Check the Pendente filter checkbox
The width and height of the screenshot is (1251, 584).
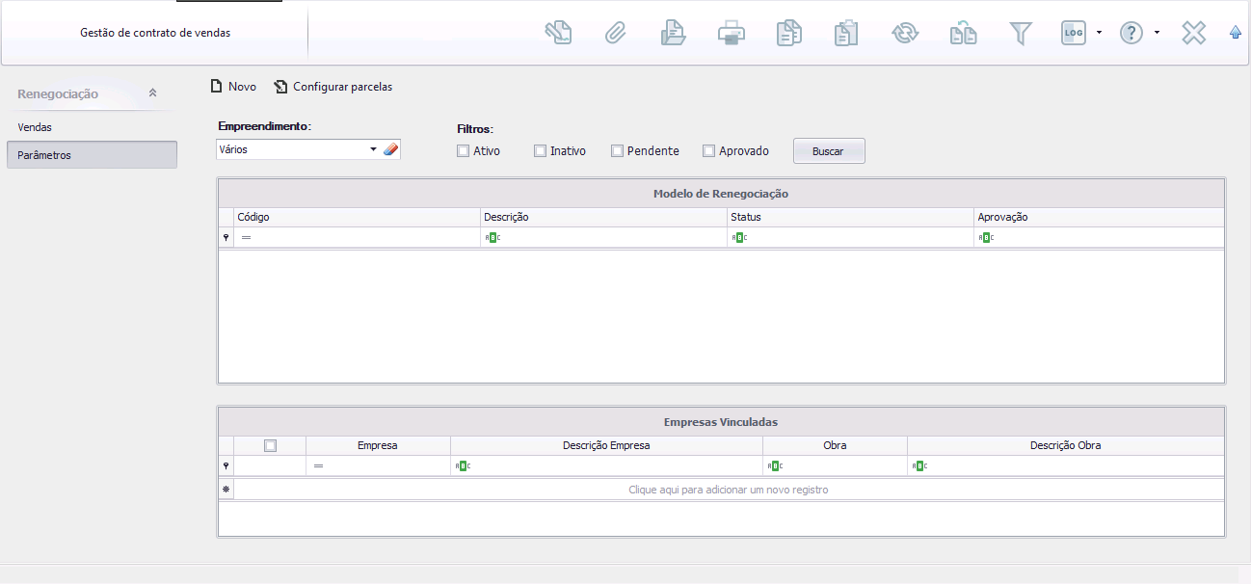[x=617, y=151]
